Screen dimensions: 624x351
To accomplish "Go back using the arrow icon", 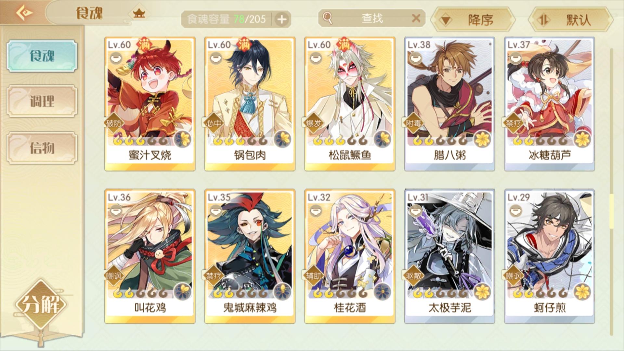I will (x=24, y=13).
